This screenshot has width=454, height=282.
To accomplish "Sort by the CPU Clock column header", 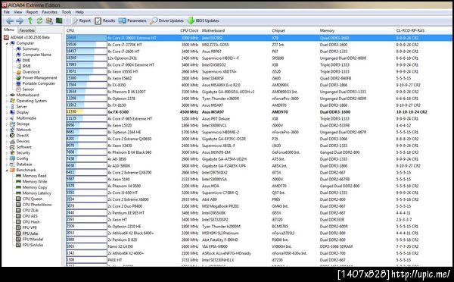I will tap(189, 30).
